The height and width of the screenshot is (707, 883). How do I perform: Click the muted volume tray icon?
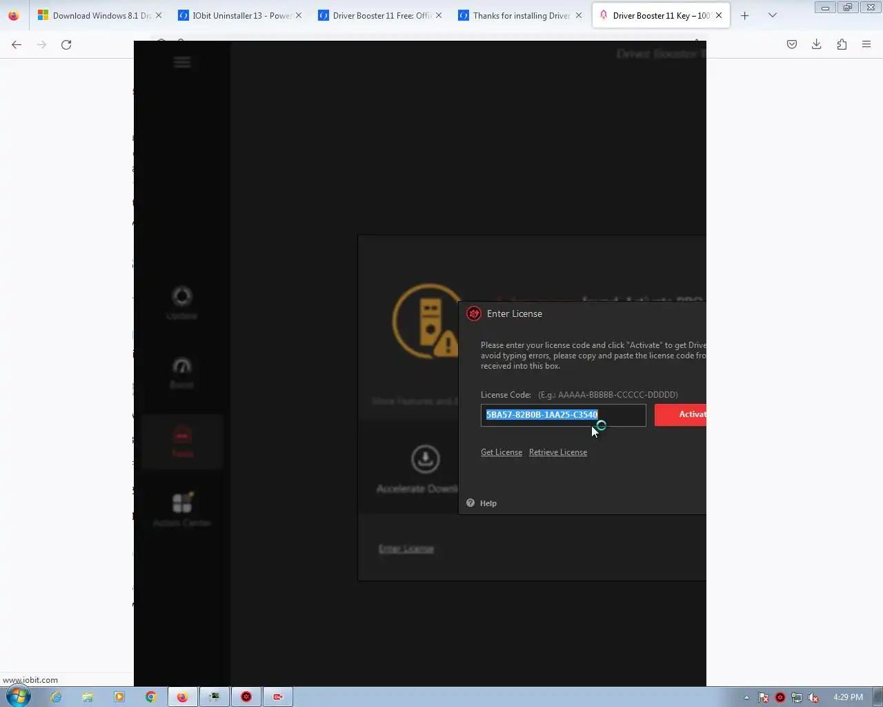tap(813, 697)
